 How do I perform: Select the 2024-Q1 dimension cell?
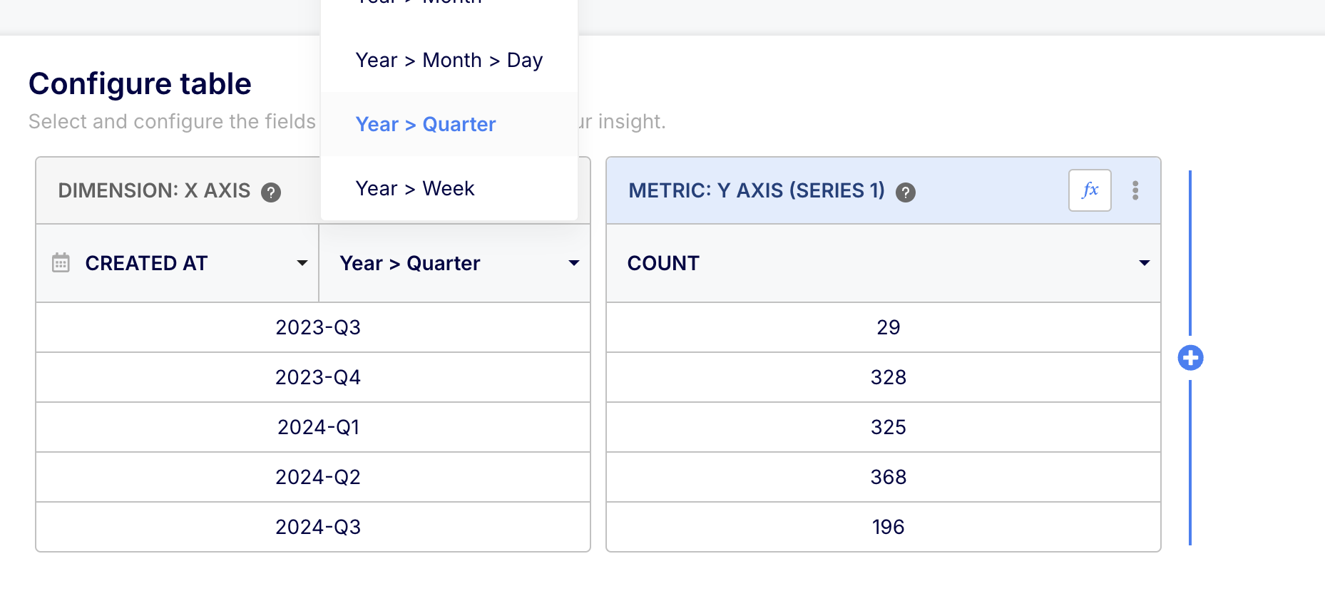[x=318, y=427]
